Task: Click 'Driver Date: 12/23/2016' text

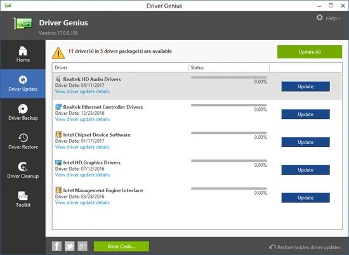Action: 80,113
